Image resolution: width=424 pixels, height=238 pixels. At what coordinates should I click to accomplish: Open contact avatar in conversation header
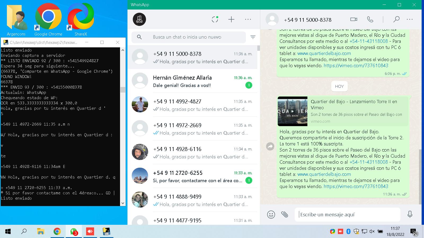pyautogui.click(x=272, y=20)
